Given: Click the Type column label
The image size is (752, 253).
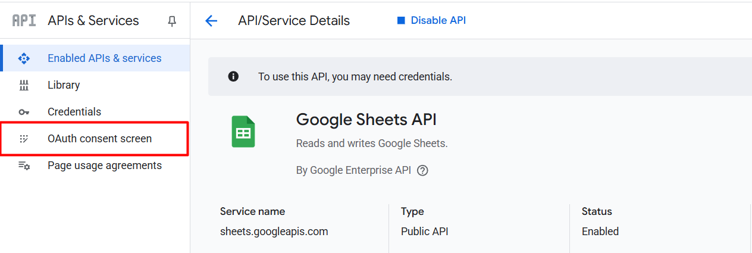Looking at the screenshot, I should (412, 211).
